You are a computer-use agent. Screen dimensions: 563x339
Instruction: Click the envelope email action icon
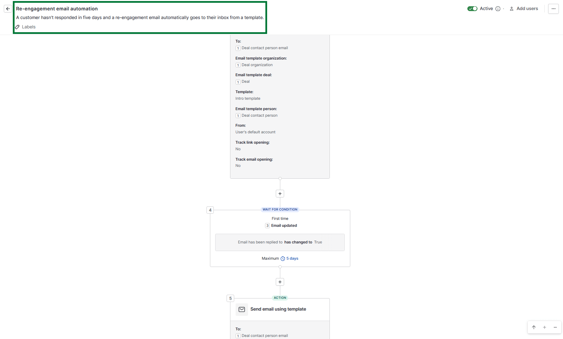(242, 310)
